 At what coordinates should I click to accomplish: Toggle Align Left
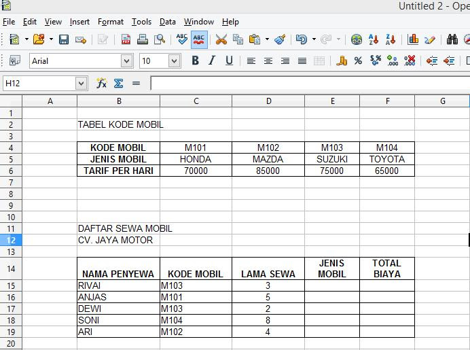click(251, 61)
